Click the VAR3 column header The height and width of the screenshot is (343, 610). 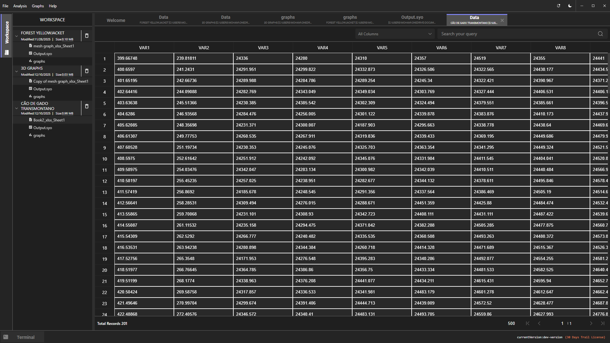[x=263, y=48]
